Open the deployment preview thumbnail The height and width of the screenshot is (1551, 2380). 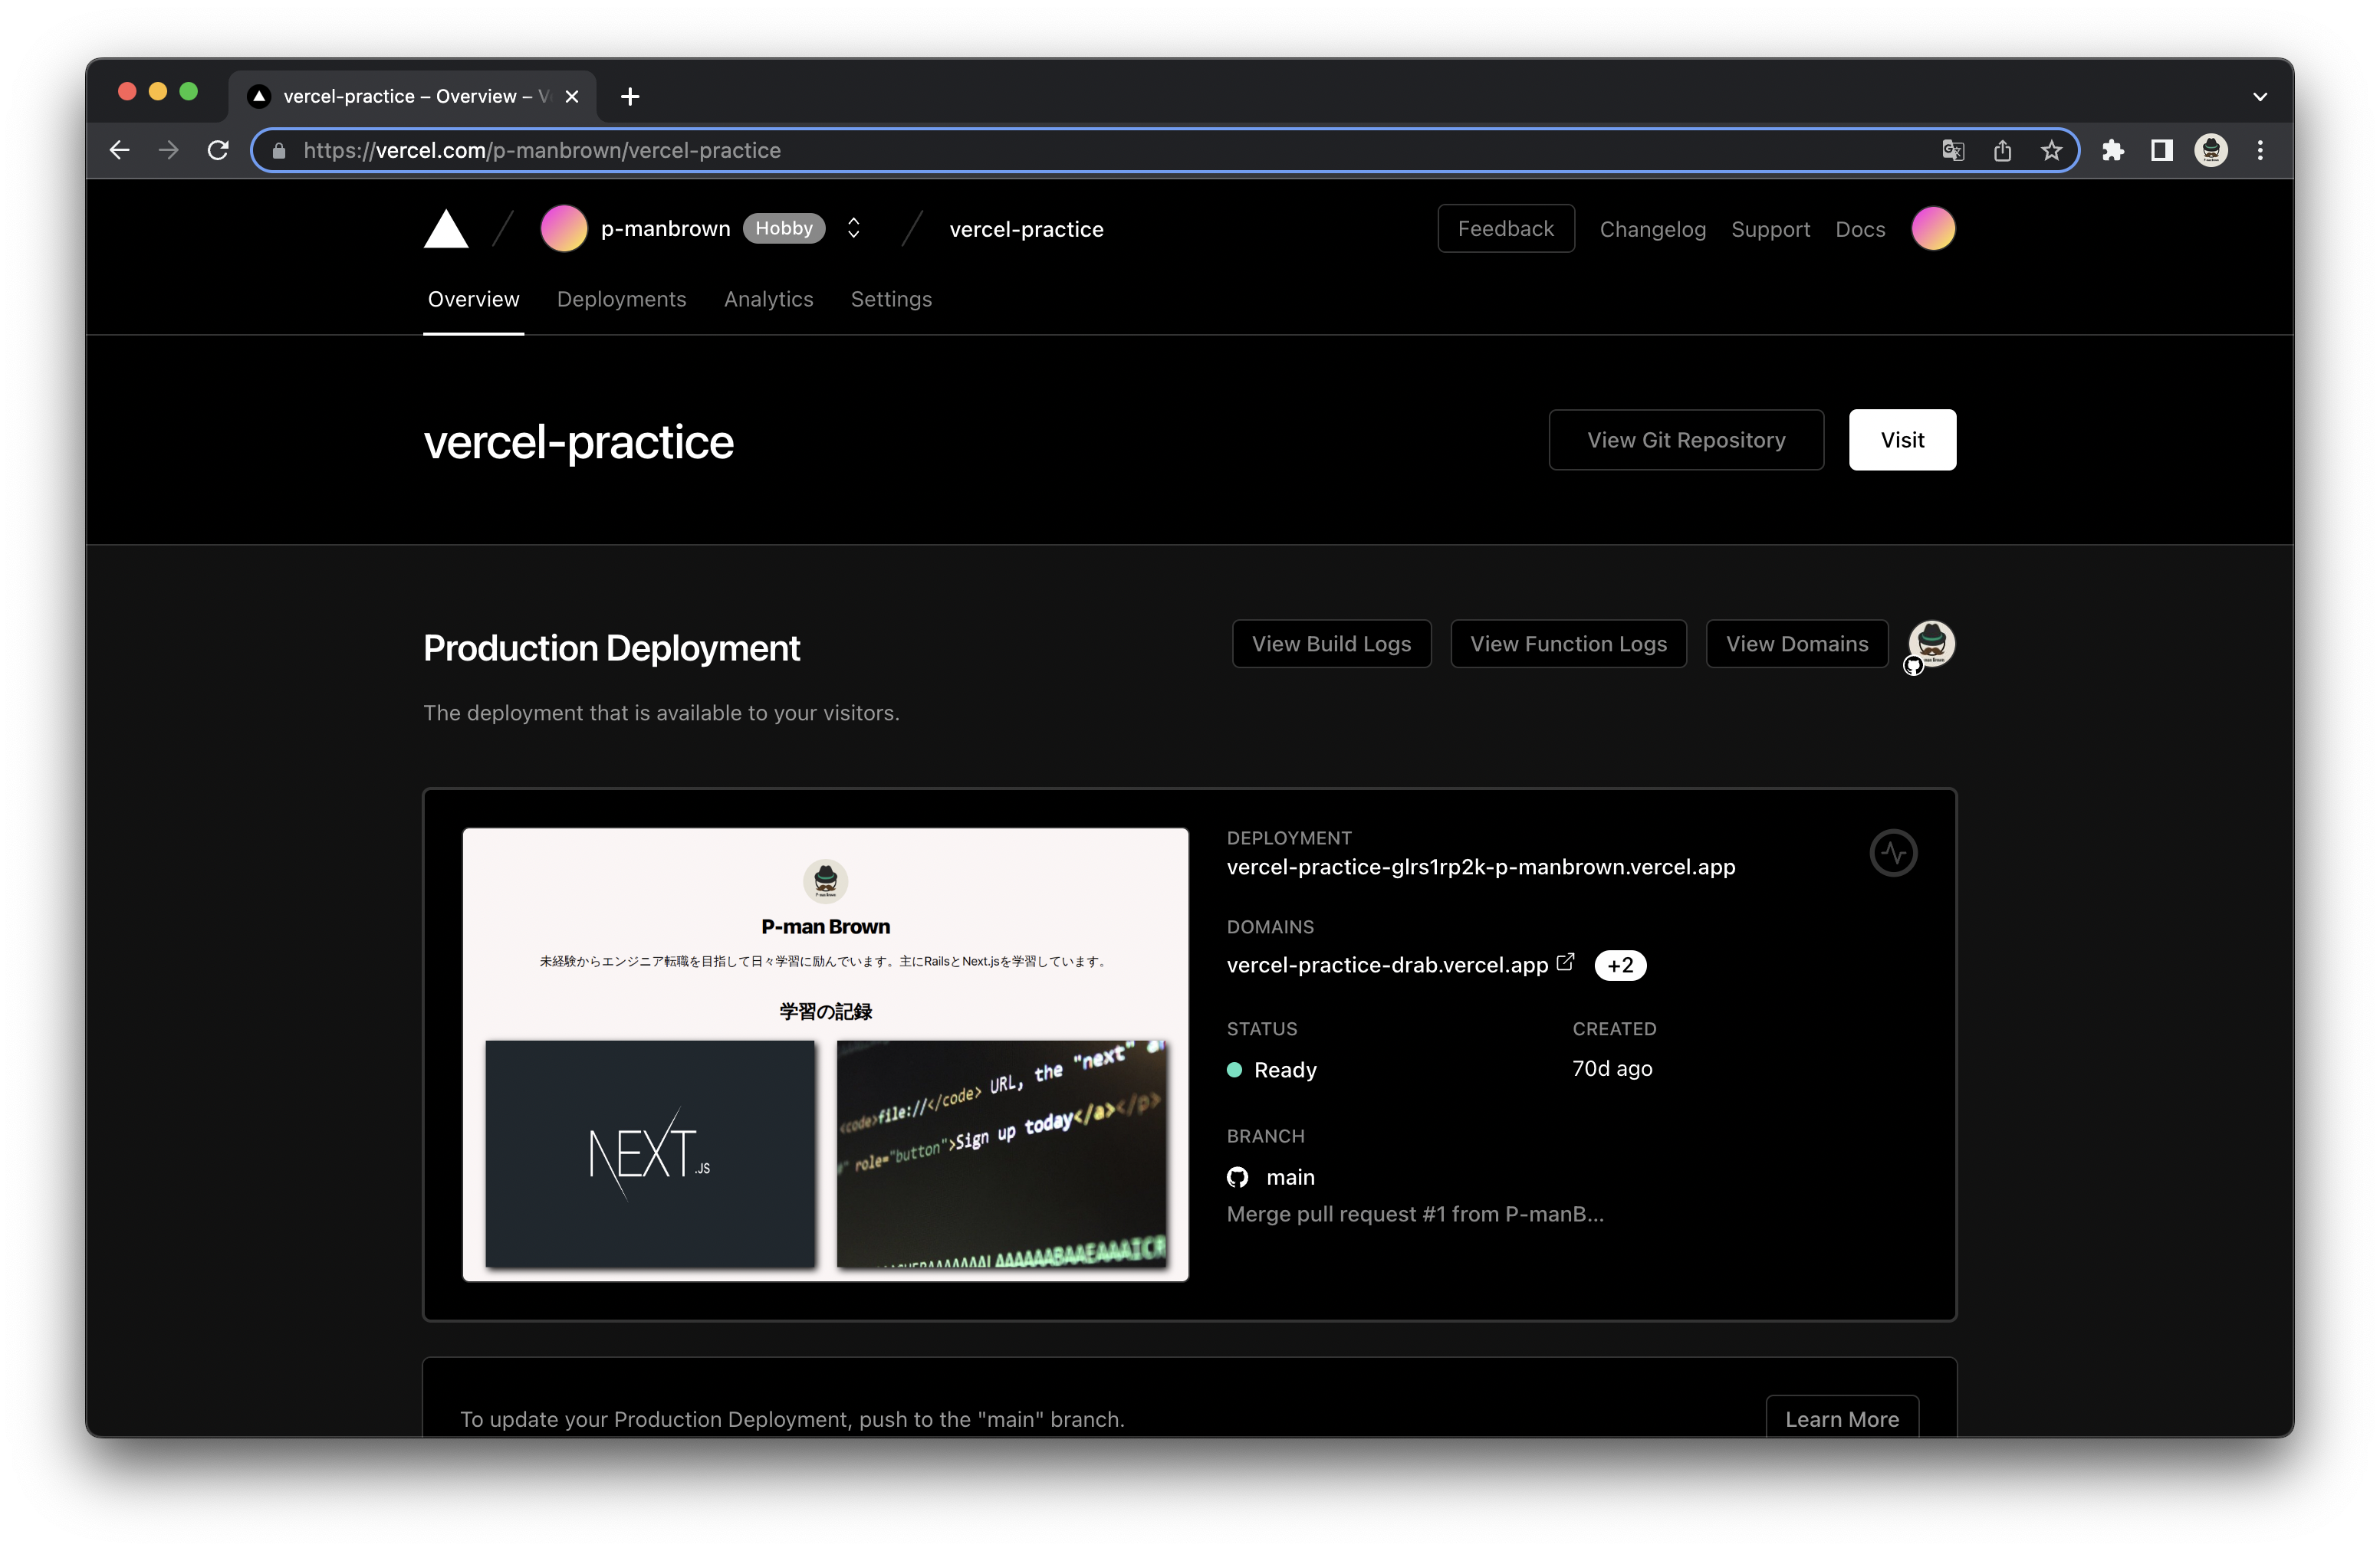(825, 1054)
